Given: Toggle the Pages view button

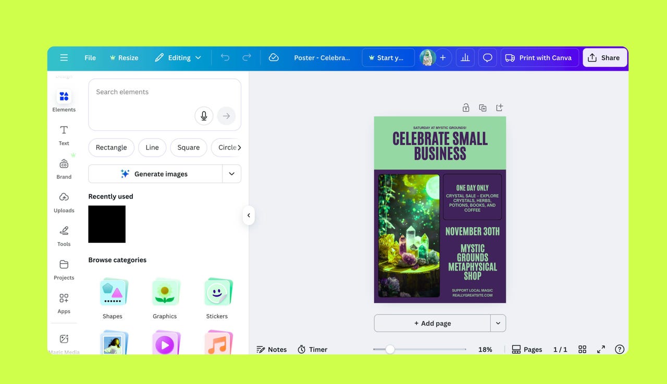Looking at the screenshot, I should 527,349.
